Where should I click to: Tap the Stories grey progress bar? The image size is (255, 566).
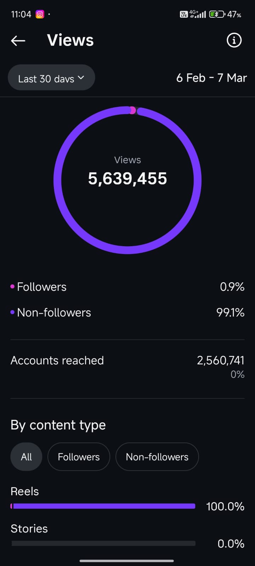(103, 543)
